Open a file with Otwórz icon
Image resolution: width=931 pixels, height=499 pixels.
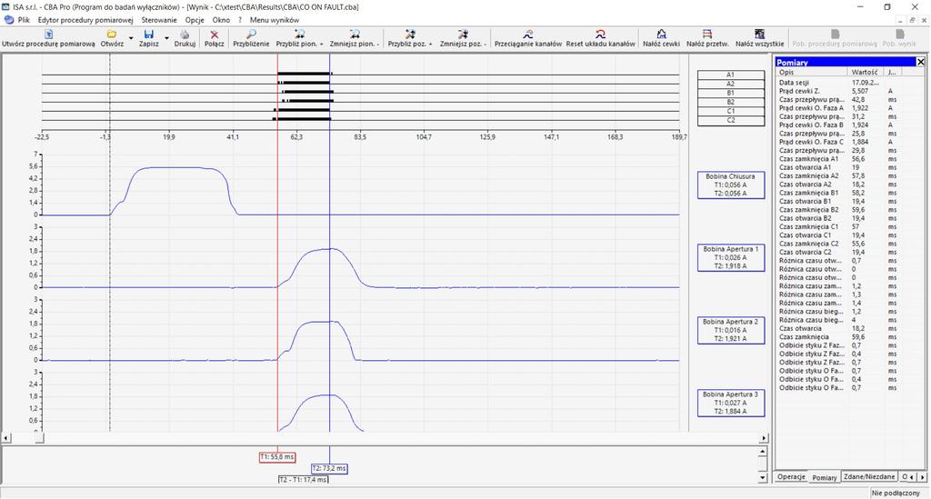point(112,35)
